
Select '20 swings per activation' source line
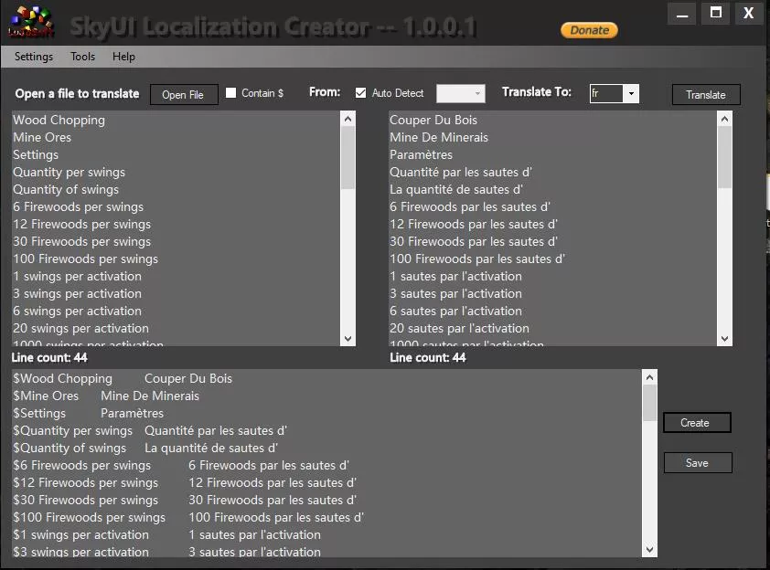(81, 328)
